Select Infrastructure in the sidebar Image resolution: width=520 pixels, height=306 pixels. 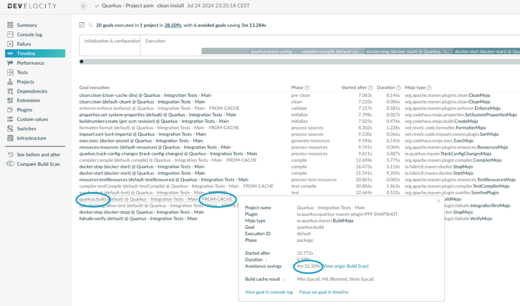(31, 138)
